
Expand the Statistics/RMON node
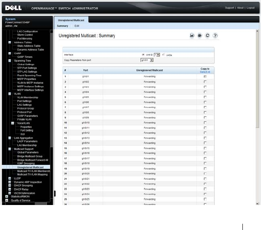(x=7, y=196)
